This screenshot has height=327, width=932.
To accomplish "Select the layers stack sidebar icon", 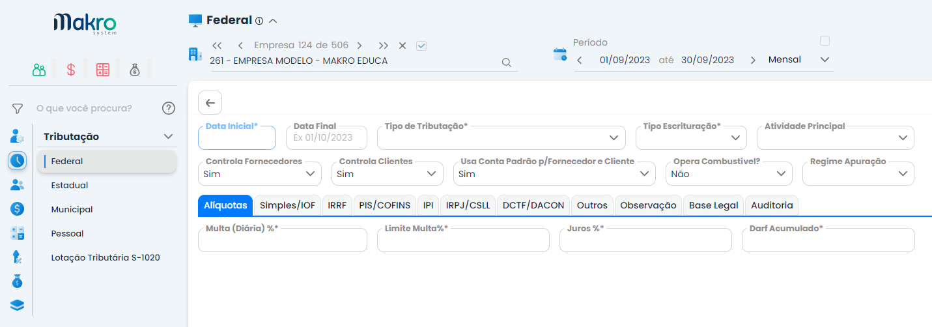I will pos(18,305).
